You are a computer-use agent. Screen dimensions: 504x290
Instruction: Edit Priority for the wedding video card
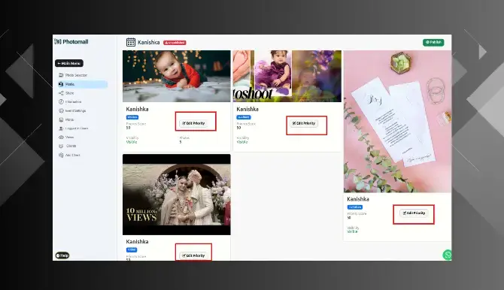click(193, 255)
